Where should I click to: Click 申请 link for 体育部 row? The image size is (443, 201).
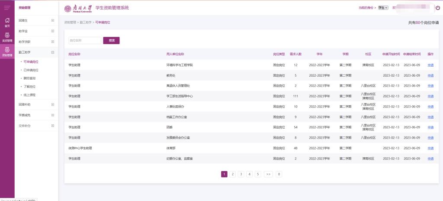pos(430,148)
